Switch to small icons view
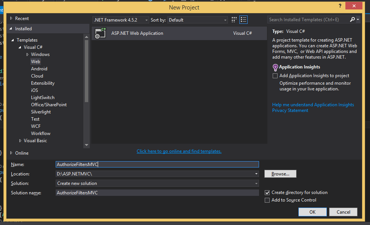This screenshot has width=370, height=225. [x=234, y=20]
